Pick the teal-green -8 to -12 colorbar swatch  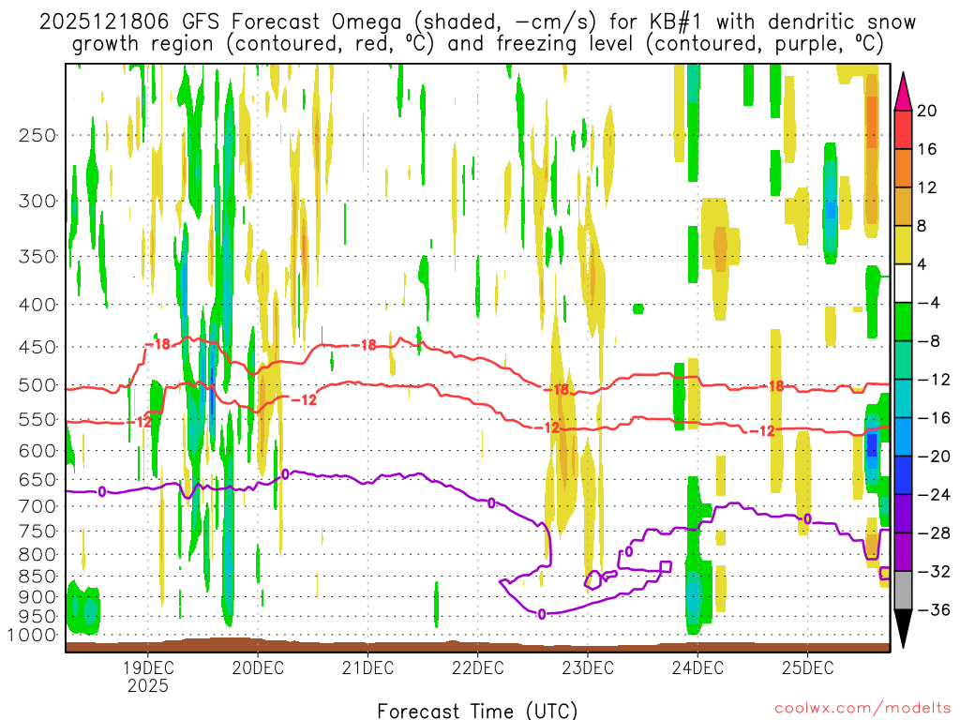tap(903, 360)
